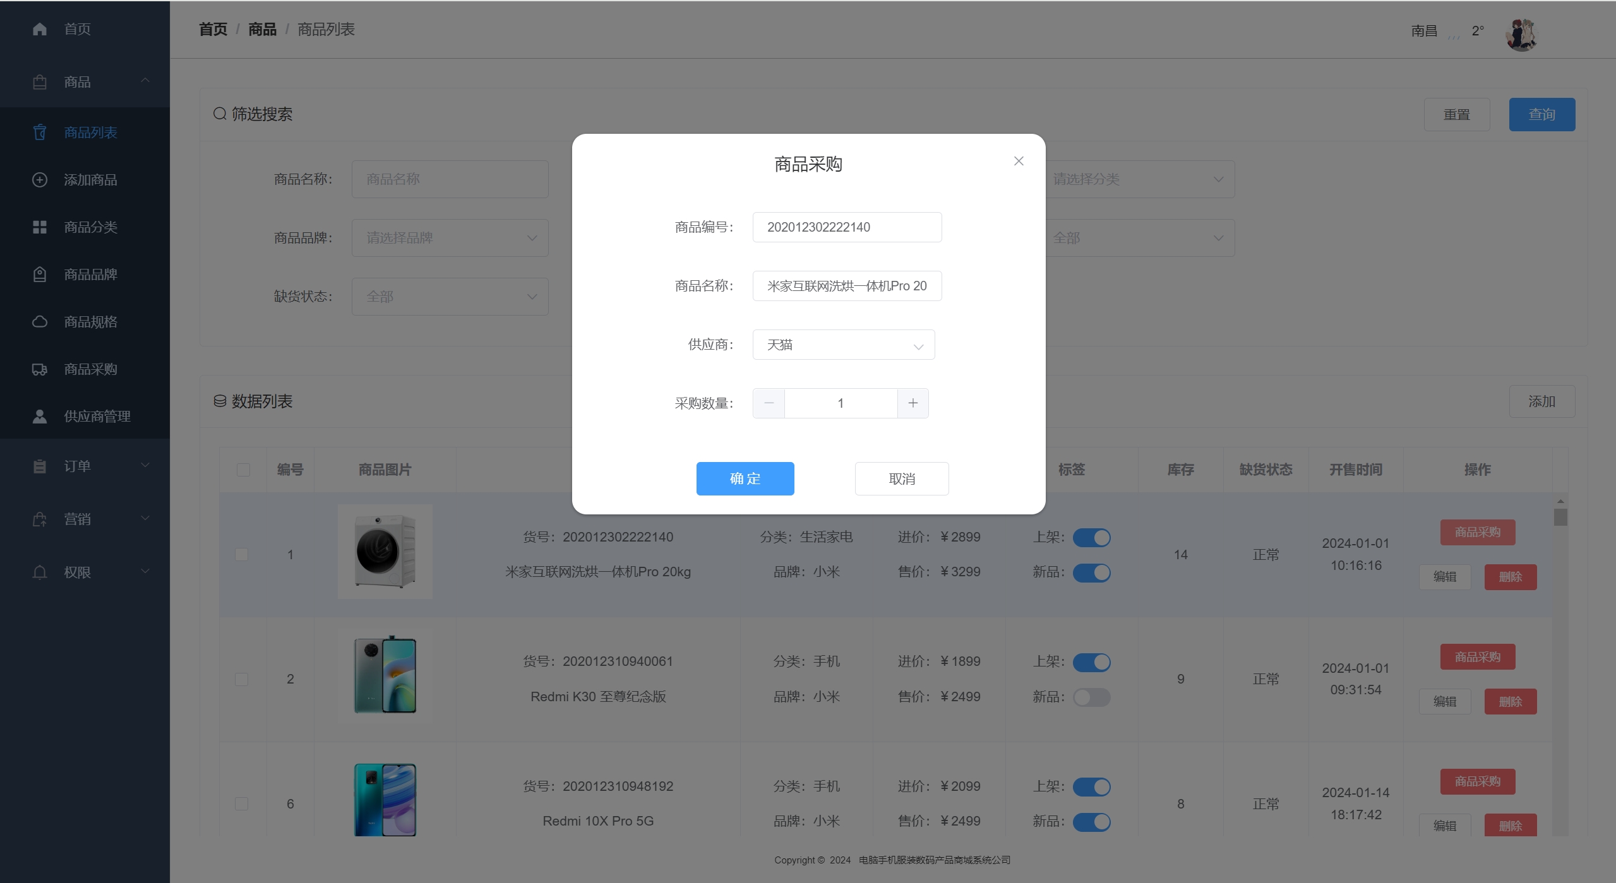This screenshot has height=883, width=1616.
Task: Click the plus icon to increase 采购数量
Action: click(x=913, y=403)
